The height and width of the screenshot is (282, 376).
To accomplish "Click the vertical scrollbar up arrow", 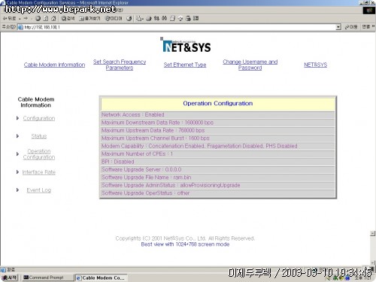I will (373, 233).
